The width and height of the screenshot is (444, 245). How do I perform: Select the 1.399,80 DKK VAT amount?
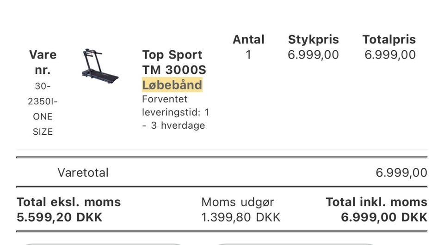[240, 217]
